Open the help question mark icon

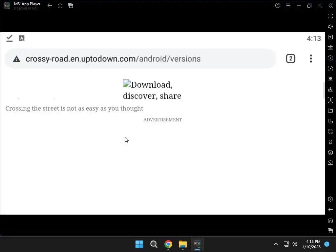278,6
